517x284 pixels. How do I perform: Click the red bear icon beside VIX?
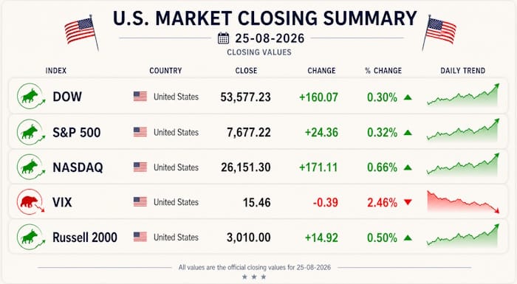[x=30, y=201]
